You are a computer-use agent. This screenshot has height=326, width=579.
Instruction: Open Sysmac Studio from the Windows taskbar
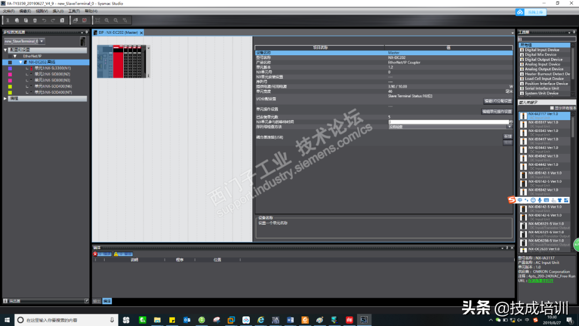click(364, 320)
